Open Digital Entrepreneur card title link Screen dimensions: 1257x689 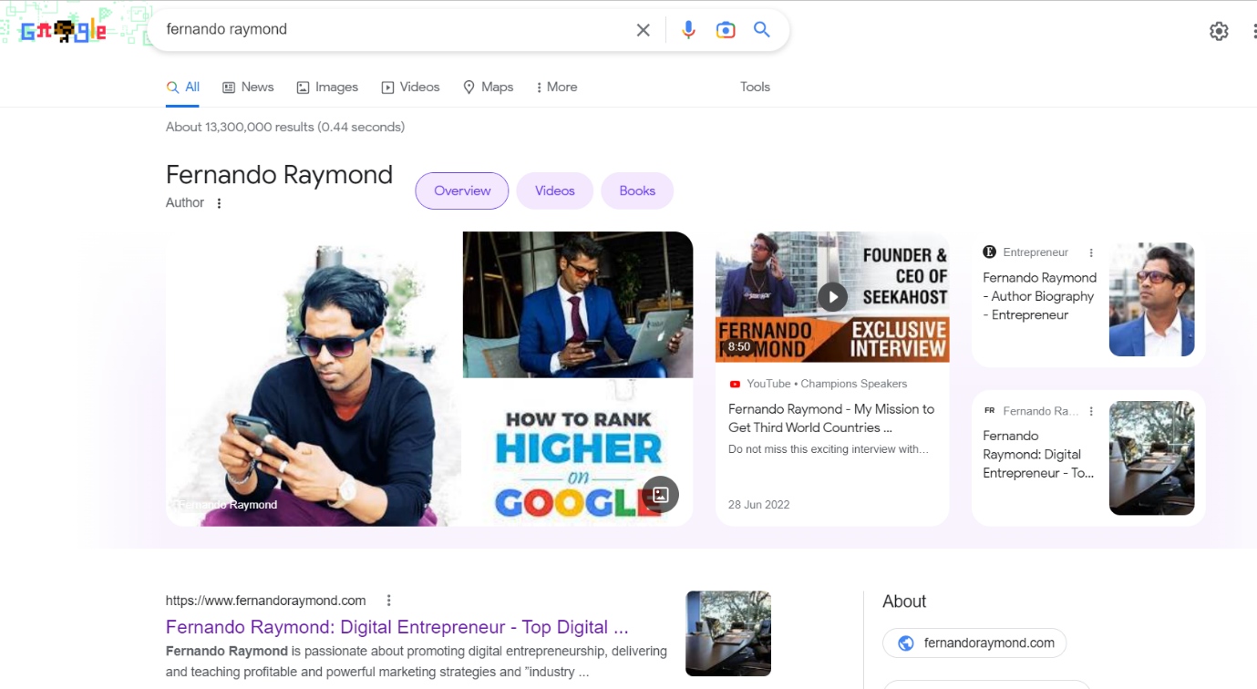click(1038, 455)
